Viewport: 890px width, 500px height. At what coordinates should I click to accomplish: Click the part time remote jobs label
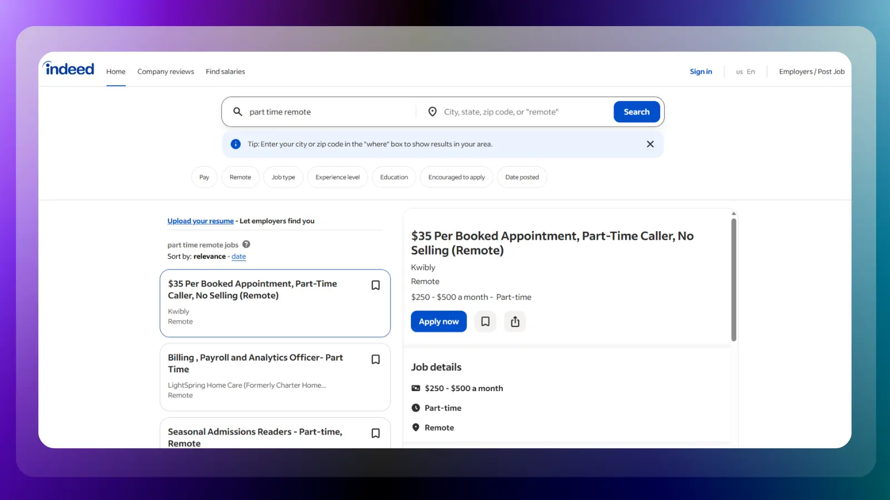203,245
